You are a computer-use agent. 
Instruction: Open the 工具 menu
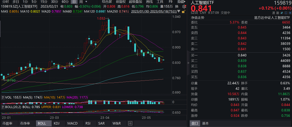pos(160,2)
